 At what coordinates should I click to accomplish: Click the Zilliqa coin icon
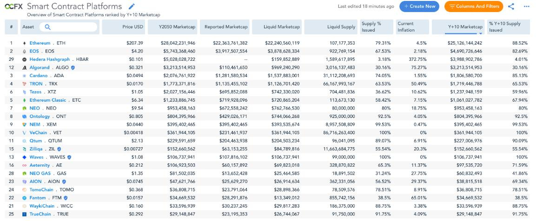[24, 149]
